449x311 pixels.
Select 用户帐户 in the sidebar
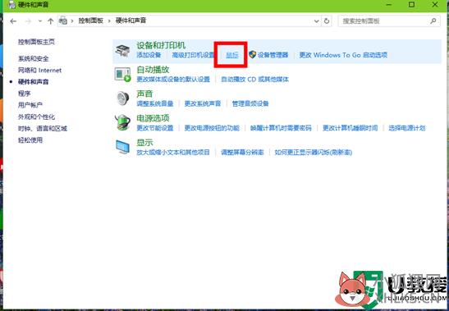tap(30, 105)
